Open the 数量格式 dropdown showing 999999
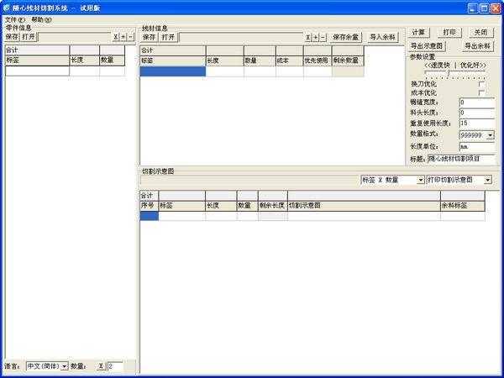The width and height of the screenshot is (504, 378). click(x=490, y=134)
